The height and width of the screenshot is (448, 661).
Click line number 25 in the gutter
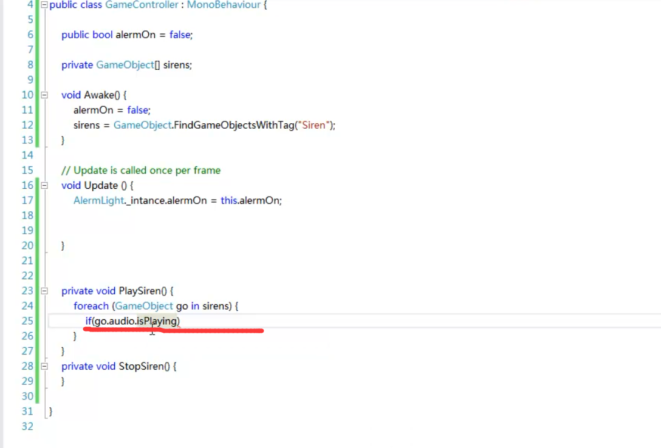click(x=27, y=321)
